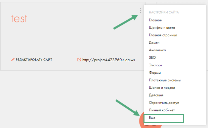The height and width of the screenshot is (128, 208).
Task: Choose Экспорт from the menu
Action: (x=156, y=65)
